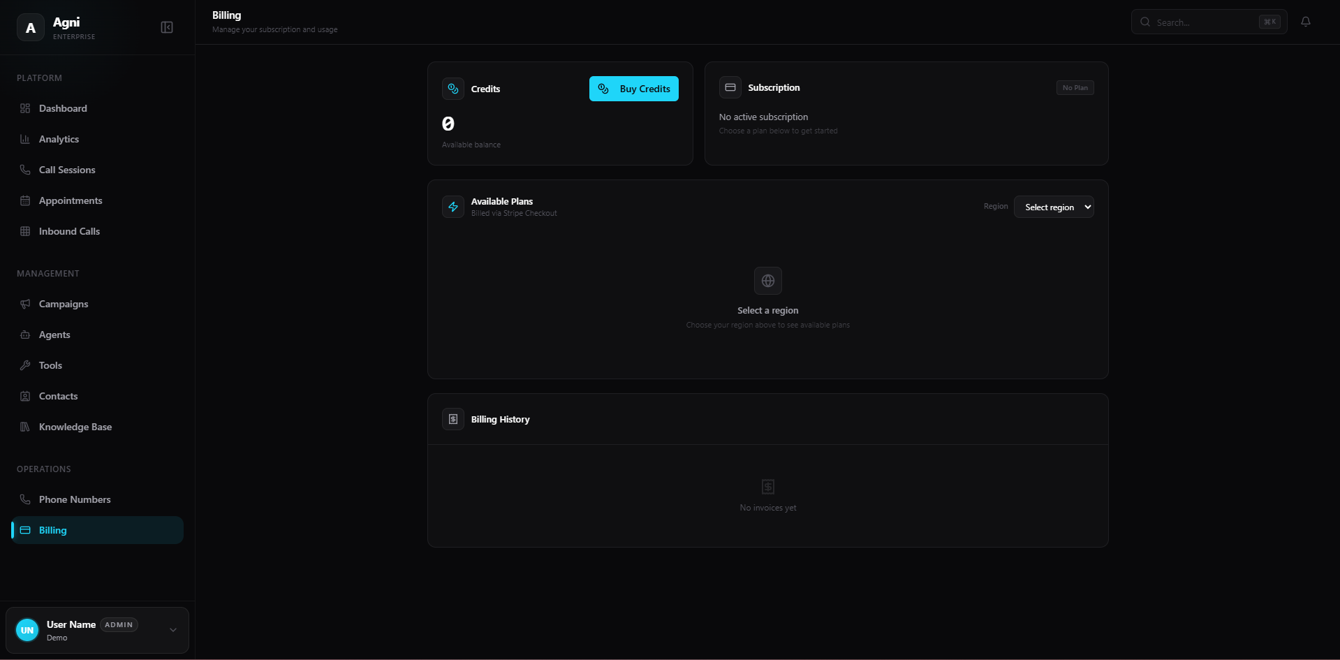Open Call Sessions via phone icon
The height and width of the screenshot is (660, 1340).
tap(24, 170)
